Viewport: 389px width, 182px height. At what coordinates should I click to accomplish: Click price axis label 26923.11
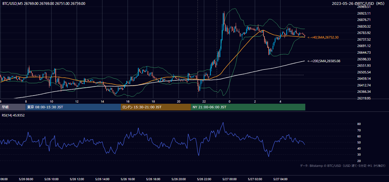click(364, 13)
